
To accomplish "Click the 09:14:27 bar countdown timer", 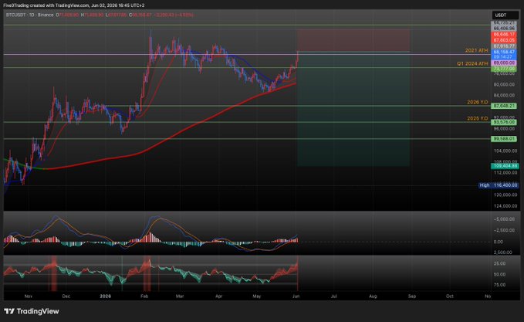I will point(504,57).
